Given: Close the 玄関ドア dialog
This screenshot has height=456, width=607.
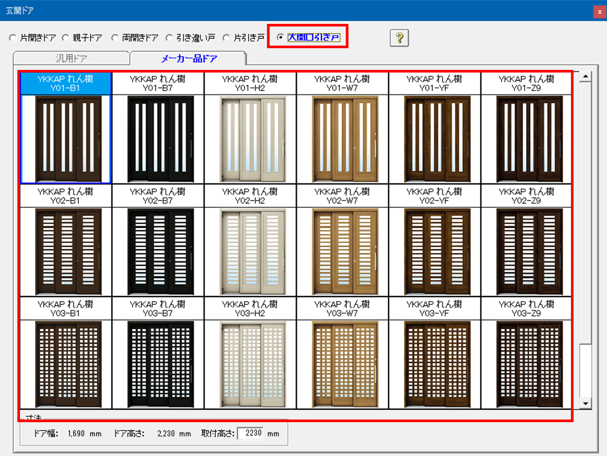Looking at the screenshot, I should click(x=600, y=12).
